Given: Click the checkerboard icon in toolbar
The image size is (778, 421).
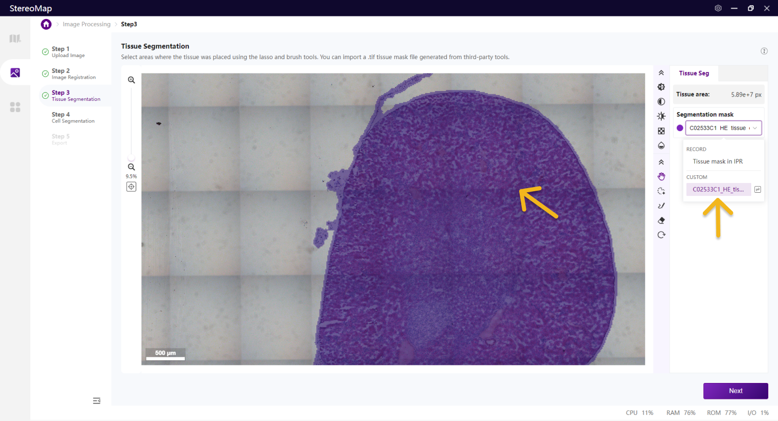Looking at the screenshot, I should 661,131.
